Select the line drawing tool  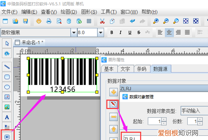tap(7, 67)
